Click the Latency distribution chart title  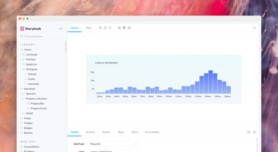coord(106,63)
